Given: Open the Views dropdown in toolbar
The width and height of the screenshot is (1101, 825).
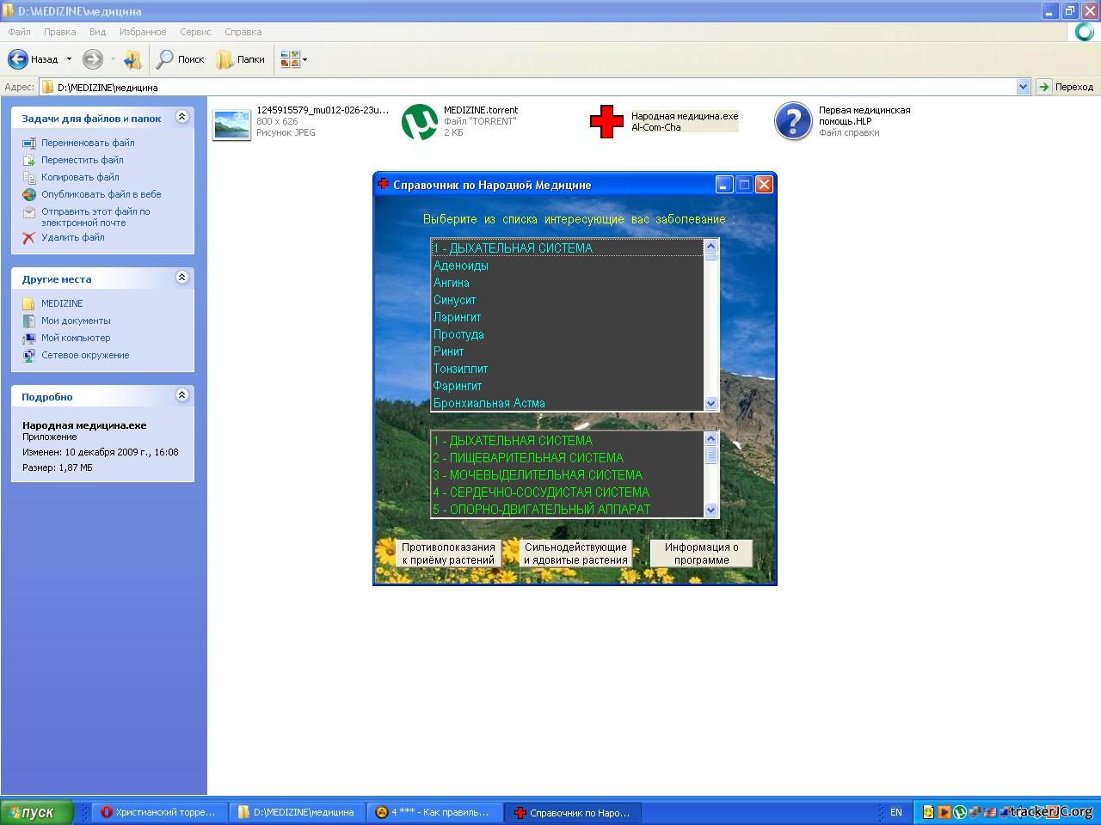Looking at the screenshot, I should click(294, 59).
